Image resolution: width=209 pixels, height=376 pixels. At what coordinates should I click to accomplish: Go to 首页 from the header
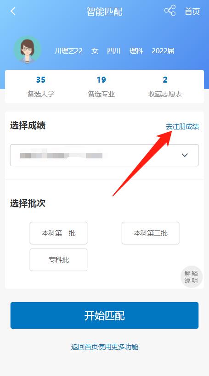point(192,11)
